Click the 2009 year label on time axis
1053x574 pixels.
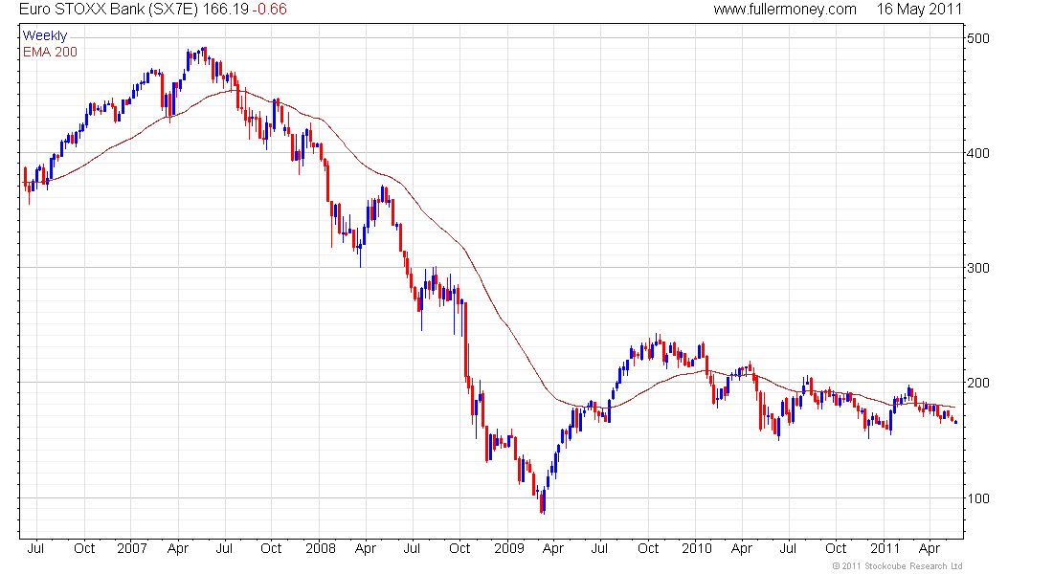click(509, 548)
